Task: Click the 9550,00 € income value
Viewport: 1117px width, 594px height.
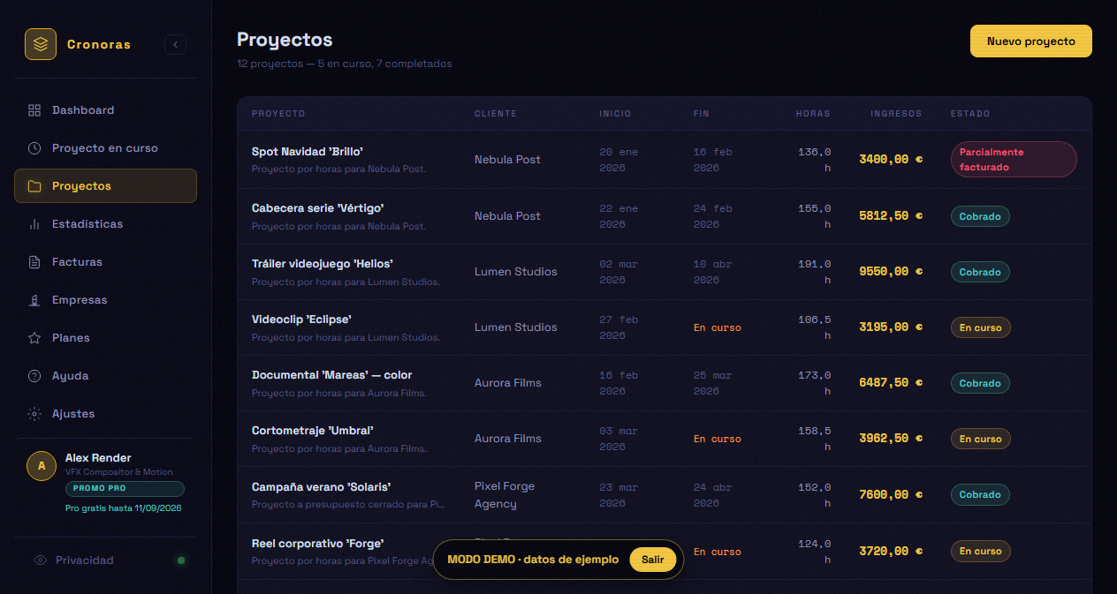Action: (891, 272)
